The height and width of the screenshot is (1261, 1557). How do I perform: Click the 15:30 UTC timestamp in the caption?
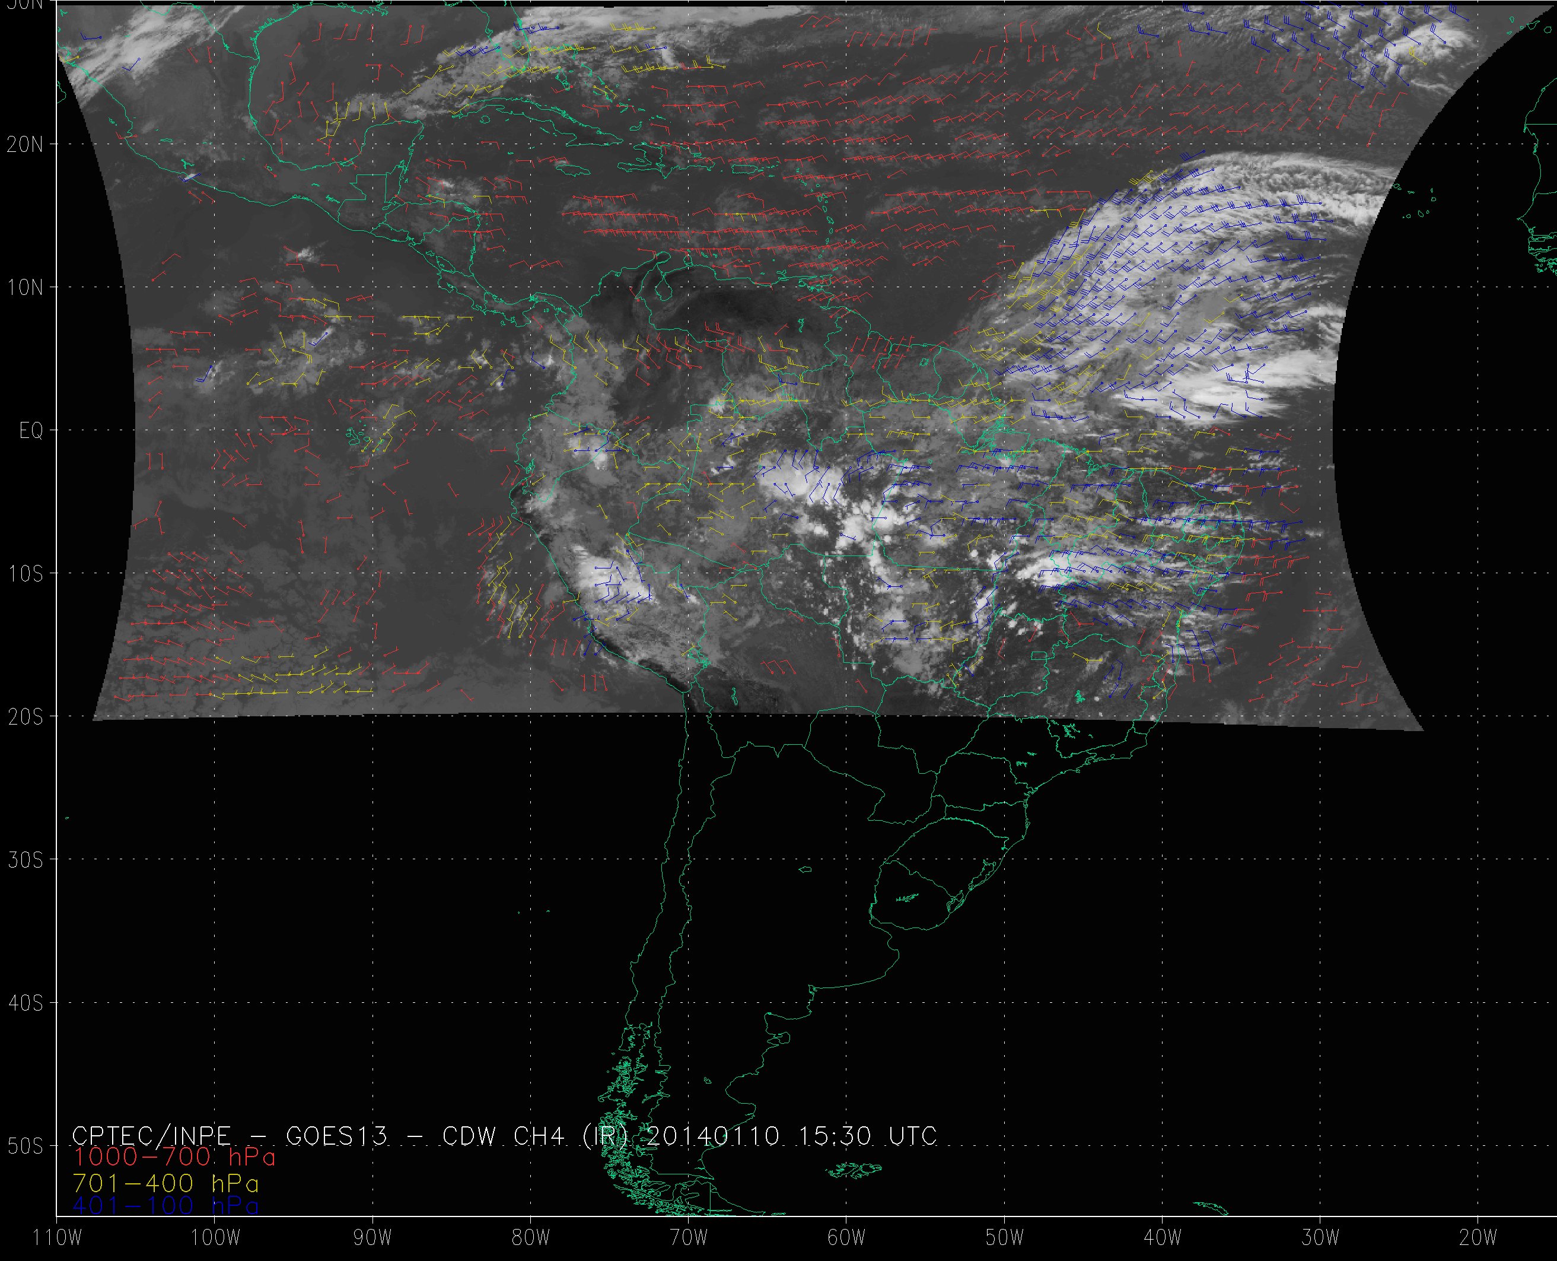pos(868,1136)
